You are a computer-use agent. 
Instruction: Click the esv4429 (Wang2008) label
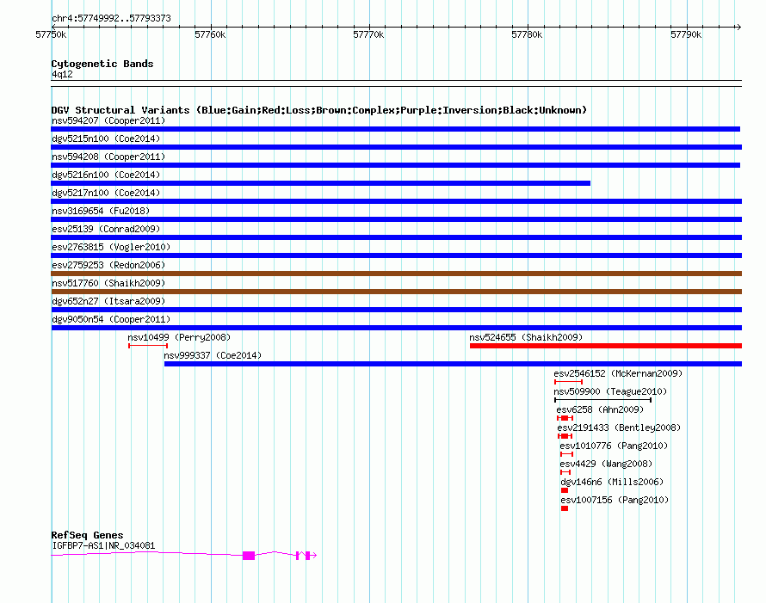coord(606,464)
